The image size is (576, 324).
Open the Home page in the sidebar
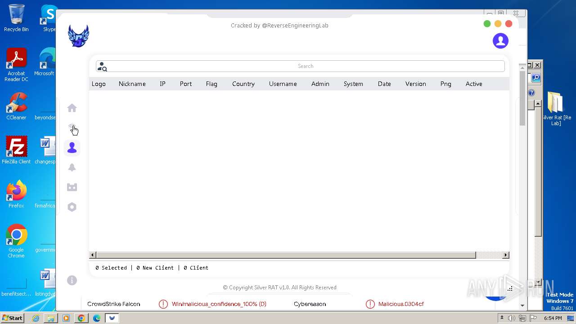72,108
